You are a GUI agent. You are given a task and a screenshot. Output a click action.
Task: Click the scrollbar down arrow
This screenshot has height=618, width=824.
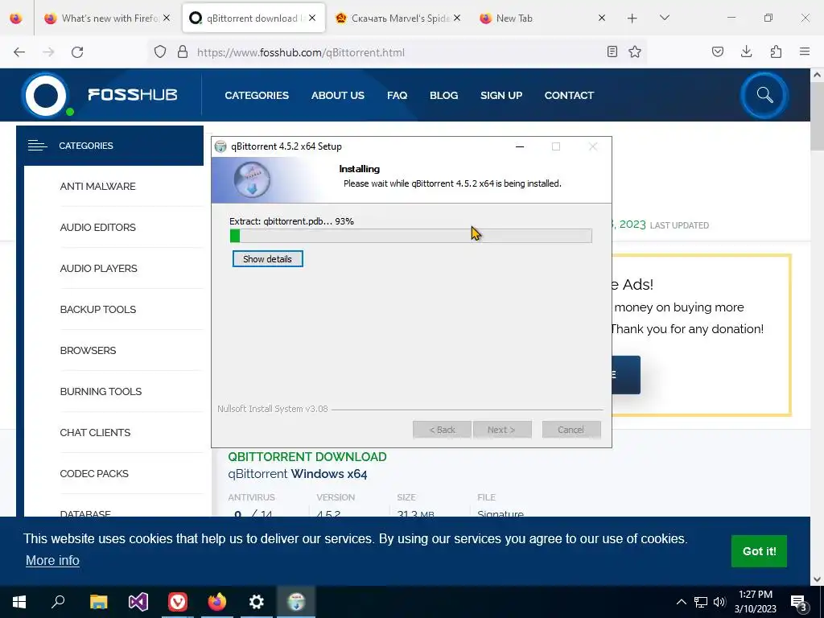click(817, 579)
